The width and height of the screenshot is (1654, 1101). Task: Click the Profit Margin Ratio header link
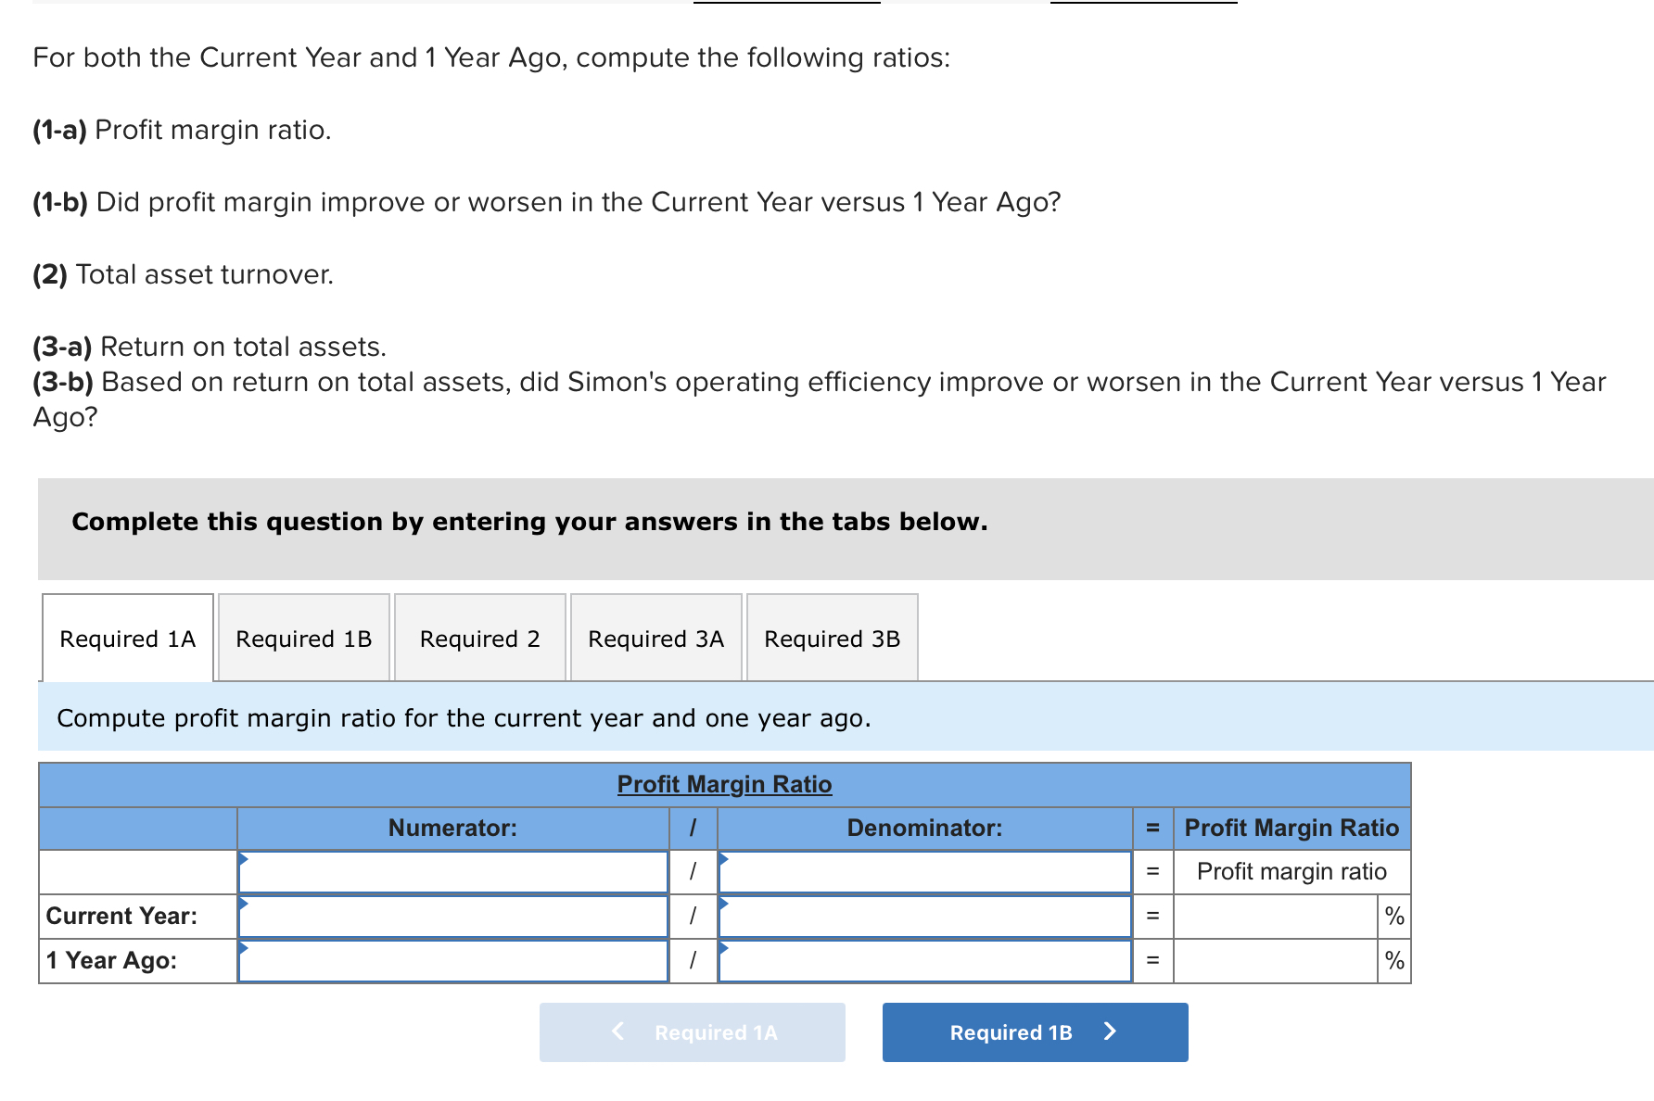724,784
